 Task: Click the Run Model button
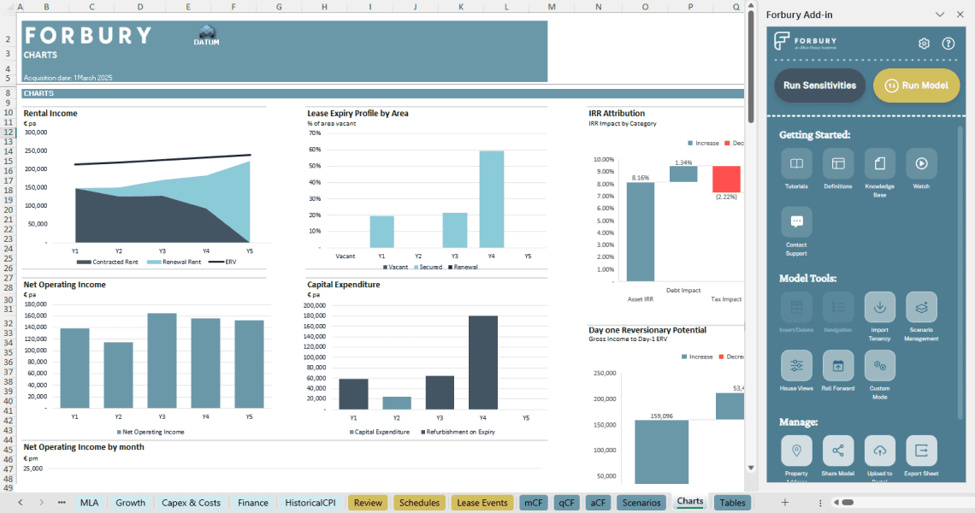(x=916, y=85)
